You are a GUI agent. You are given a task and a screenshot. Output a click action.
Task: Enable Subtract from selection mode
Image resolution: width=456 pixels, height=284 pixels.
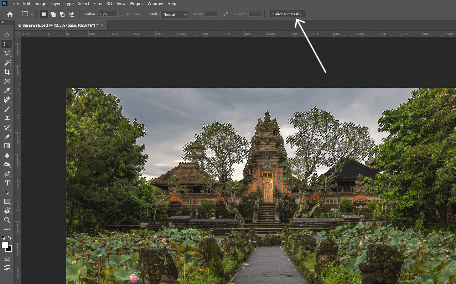pos(62,14)
